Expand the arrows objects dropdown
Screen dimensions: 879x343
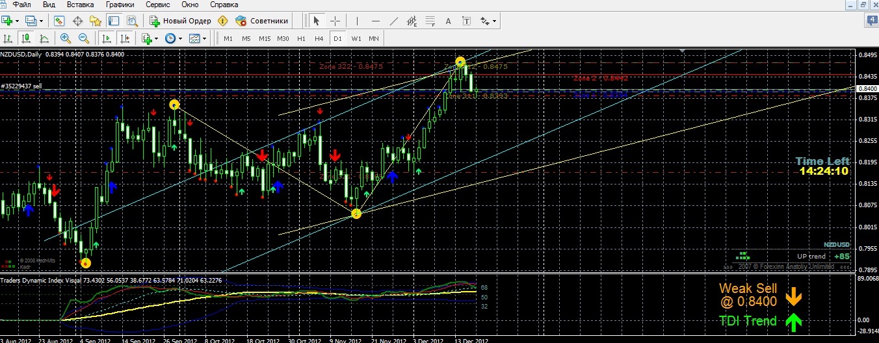coord(495,21)
